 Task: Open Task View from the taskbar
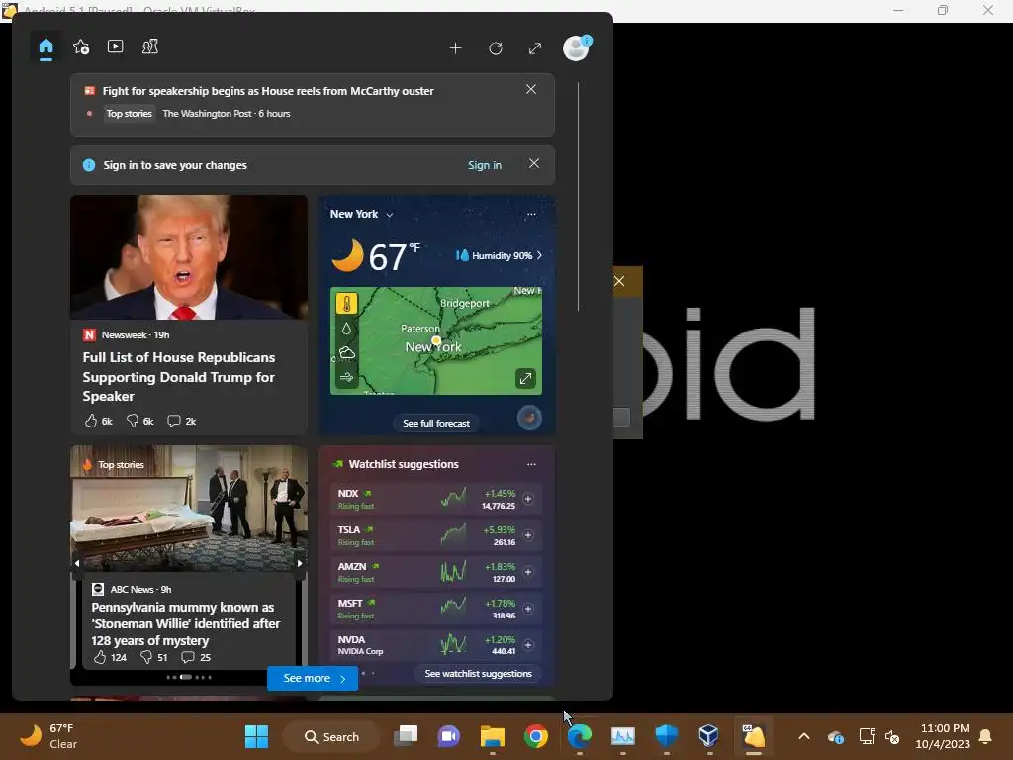click(407, 736)
